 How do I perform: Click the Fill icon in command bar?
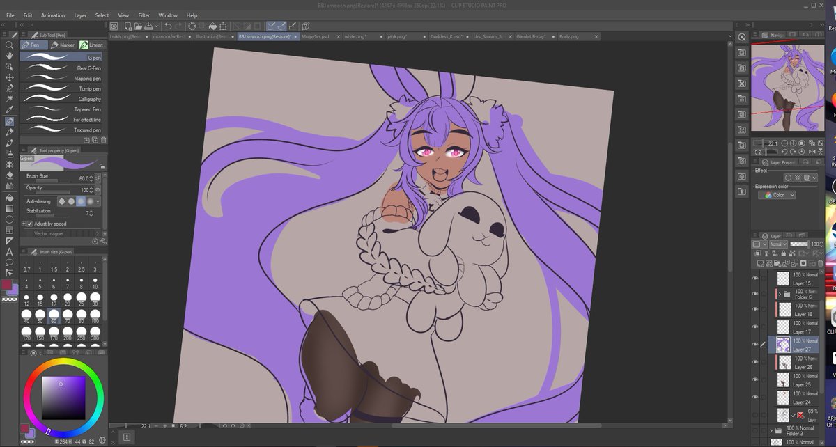point(212,26)
